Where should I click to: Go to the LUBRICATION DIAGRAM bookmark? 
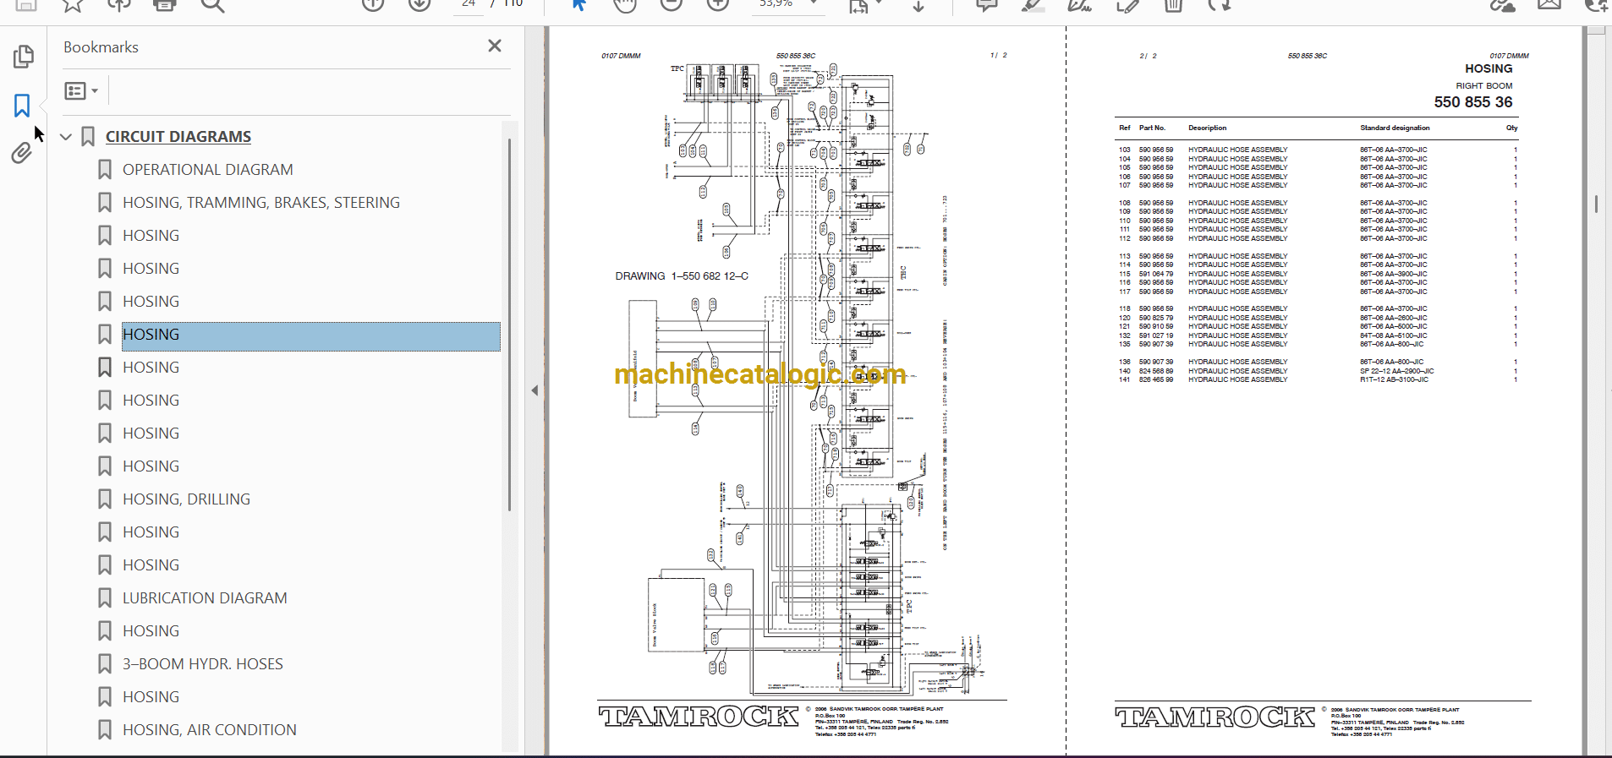[x=205, y=598]
